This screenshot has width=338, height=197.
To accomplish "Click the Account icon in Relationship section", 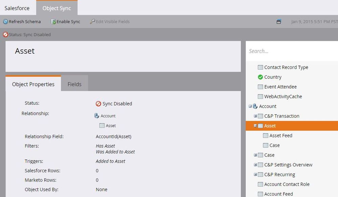I will coord(97,116).
